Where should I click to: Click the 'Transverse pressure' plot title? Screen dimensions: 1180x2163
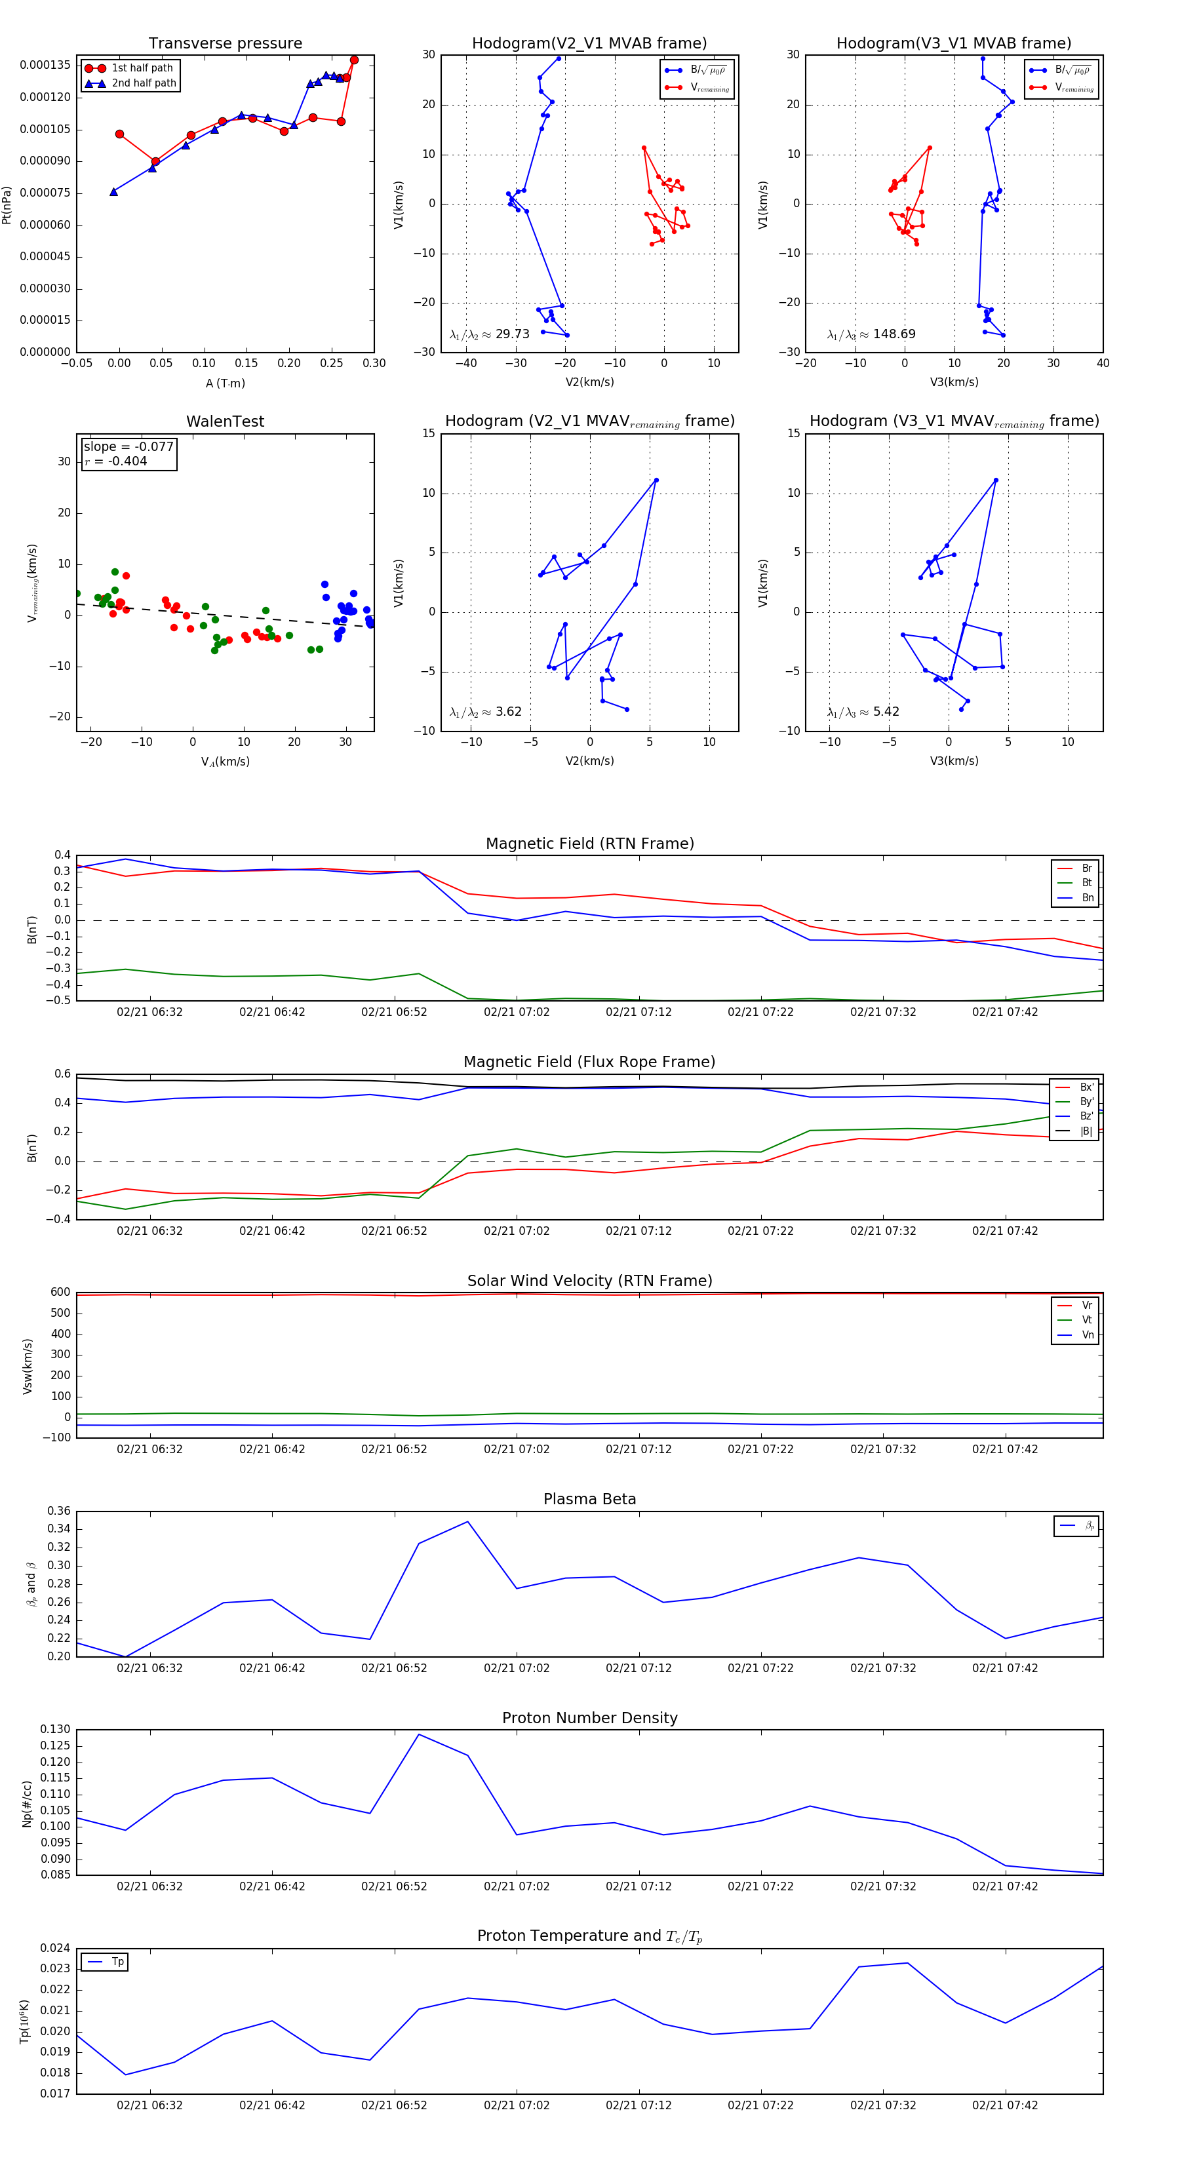coord(225,44)
